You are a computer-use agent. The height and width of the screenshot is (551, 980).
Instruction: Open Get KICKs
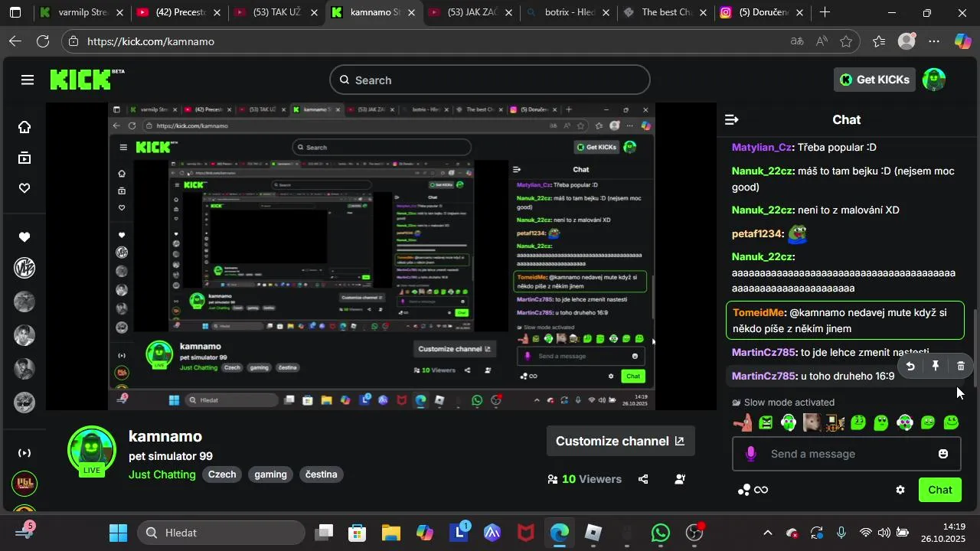coord(874,80)
